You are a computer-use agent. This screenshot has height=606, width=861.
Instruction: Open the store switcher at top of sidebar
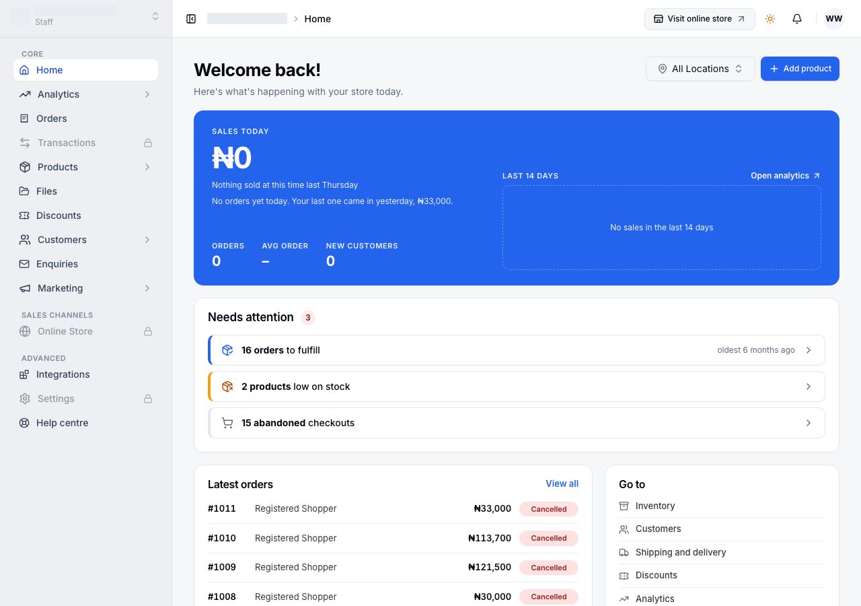point(86,16)
